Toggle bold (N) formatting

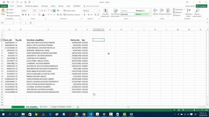point(23,15)
